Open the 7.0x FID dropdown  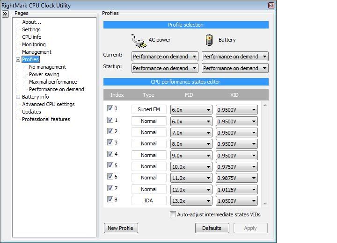click(191, 133)
